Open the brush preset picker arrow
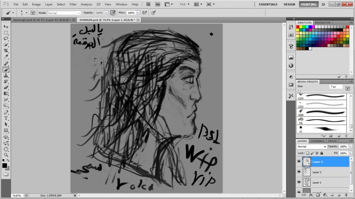This screenshot has height=199, width=355. [x=26, y=13]
